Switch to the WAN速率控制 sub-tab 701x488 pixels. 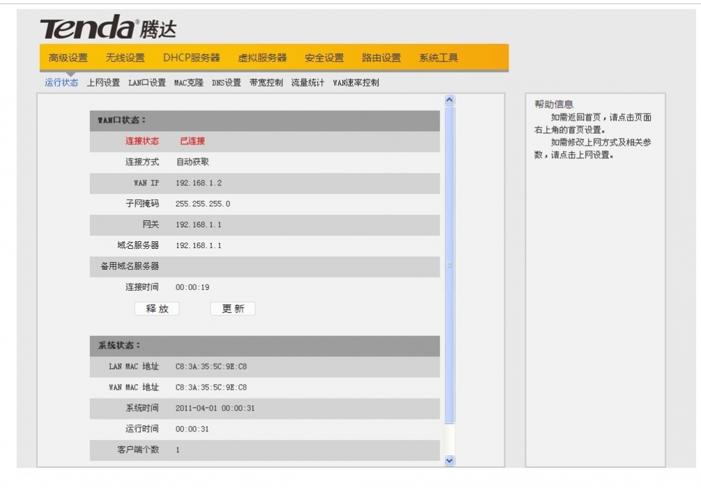click(x=356, y=83)
